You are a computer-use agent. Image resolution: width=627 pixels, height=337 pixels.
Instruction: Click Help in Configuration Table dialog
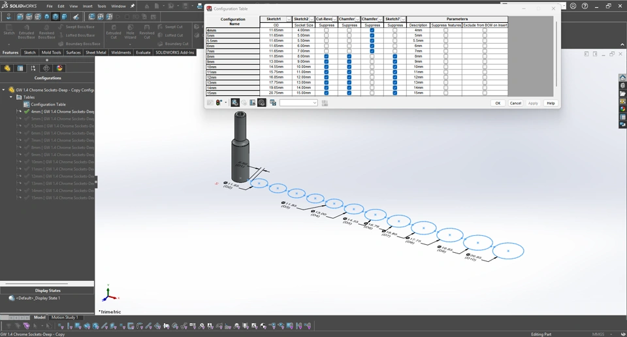(x=551, y=103)
